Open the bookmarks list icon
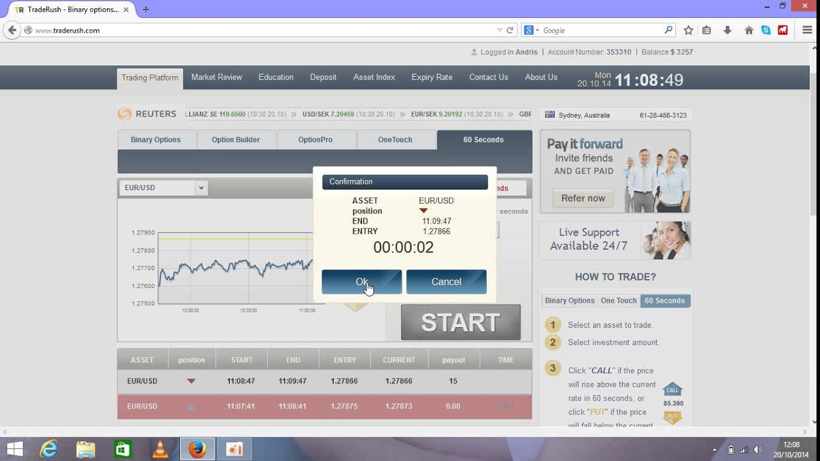The width and height of the screenshot is (820, 461). (x=707, y=30)
